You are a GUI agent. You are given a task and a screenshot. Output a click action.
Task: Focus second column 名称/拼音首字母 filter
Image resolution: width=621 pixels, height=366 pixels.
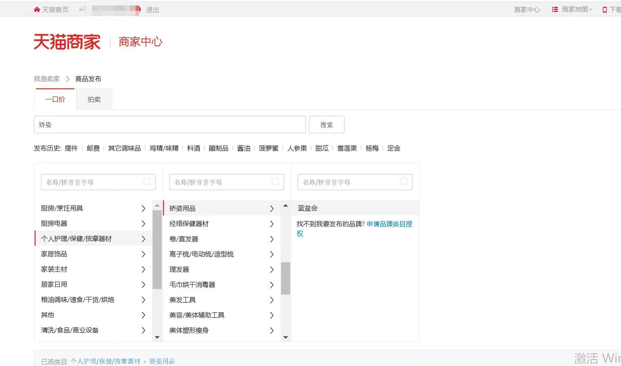pos(227,182)
